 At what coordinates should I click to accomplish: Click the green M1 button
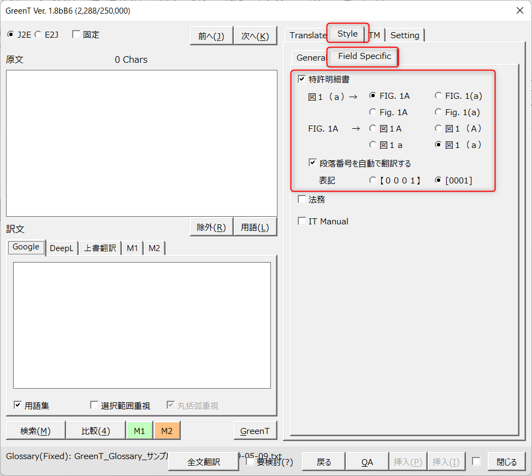139,431
